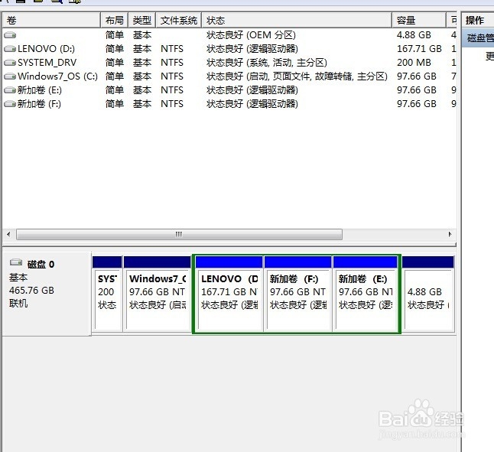Click the 操作 pane header
Image resolution: width=494 pixels, height=452 pixels.
[478, 21]
